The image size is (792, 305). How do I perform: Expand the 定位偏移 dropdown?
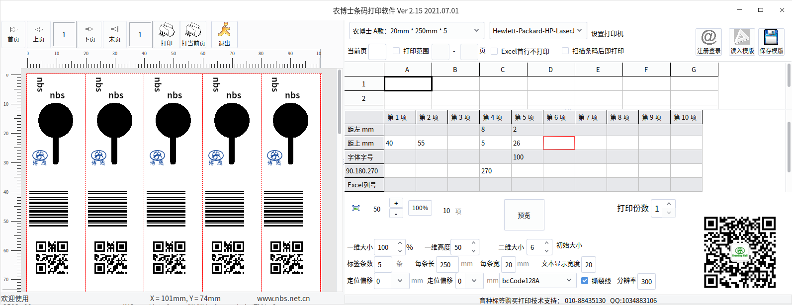coord(400,281)
